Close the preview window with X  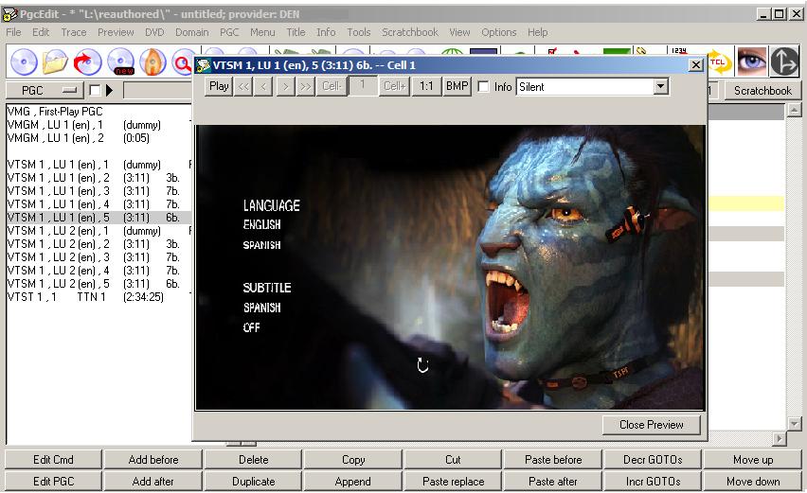point(696,64)
